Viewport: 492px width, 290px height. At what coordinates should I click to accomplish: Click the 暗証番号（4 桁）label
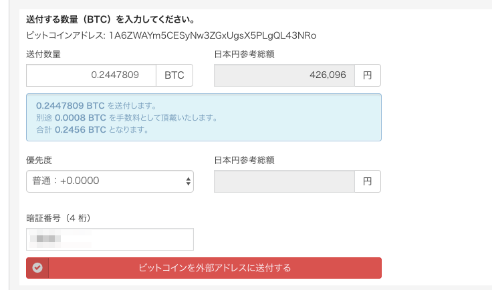59,218
